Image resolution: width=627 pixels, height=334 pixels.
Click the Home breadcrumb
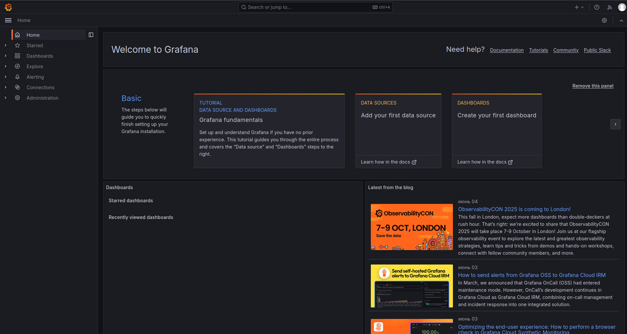(24, 20)
